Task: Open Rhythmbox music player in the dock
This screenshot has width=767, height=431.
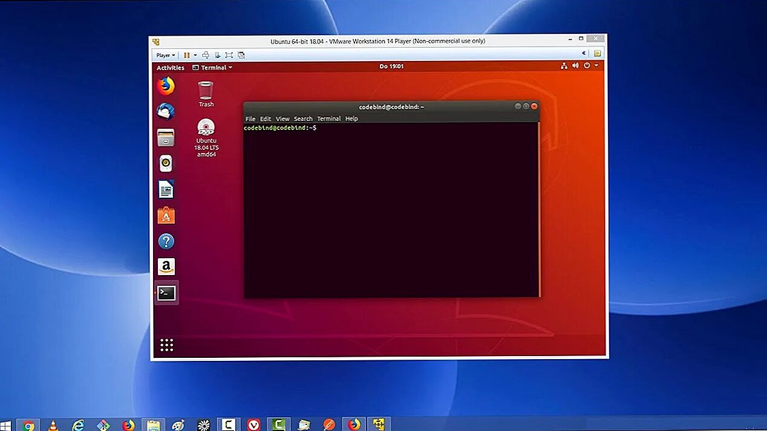Action: coord(165,163)
